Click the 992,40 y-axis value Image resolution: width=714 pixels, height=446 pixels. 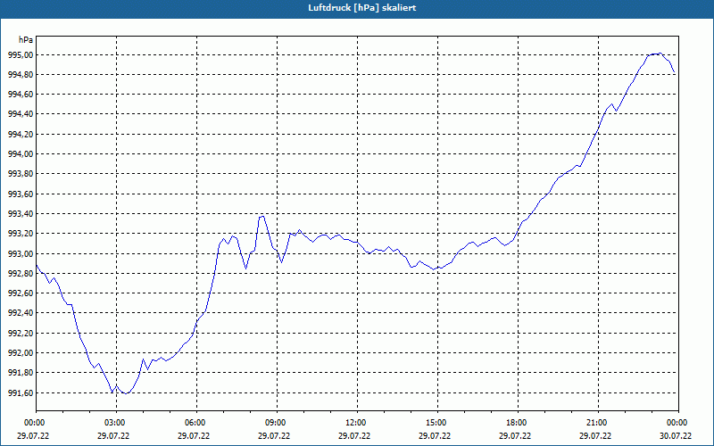point(21,313)
